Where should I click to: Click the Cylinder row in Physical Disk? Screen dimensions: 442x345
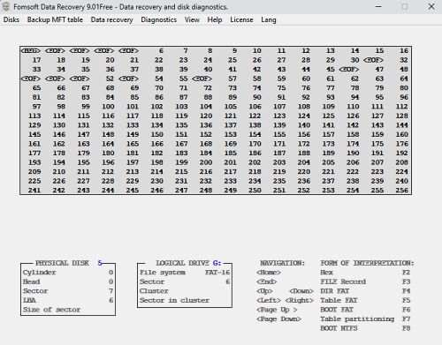(68, 273)
